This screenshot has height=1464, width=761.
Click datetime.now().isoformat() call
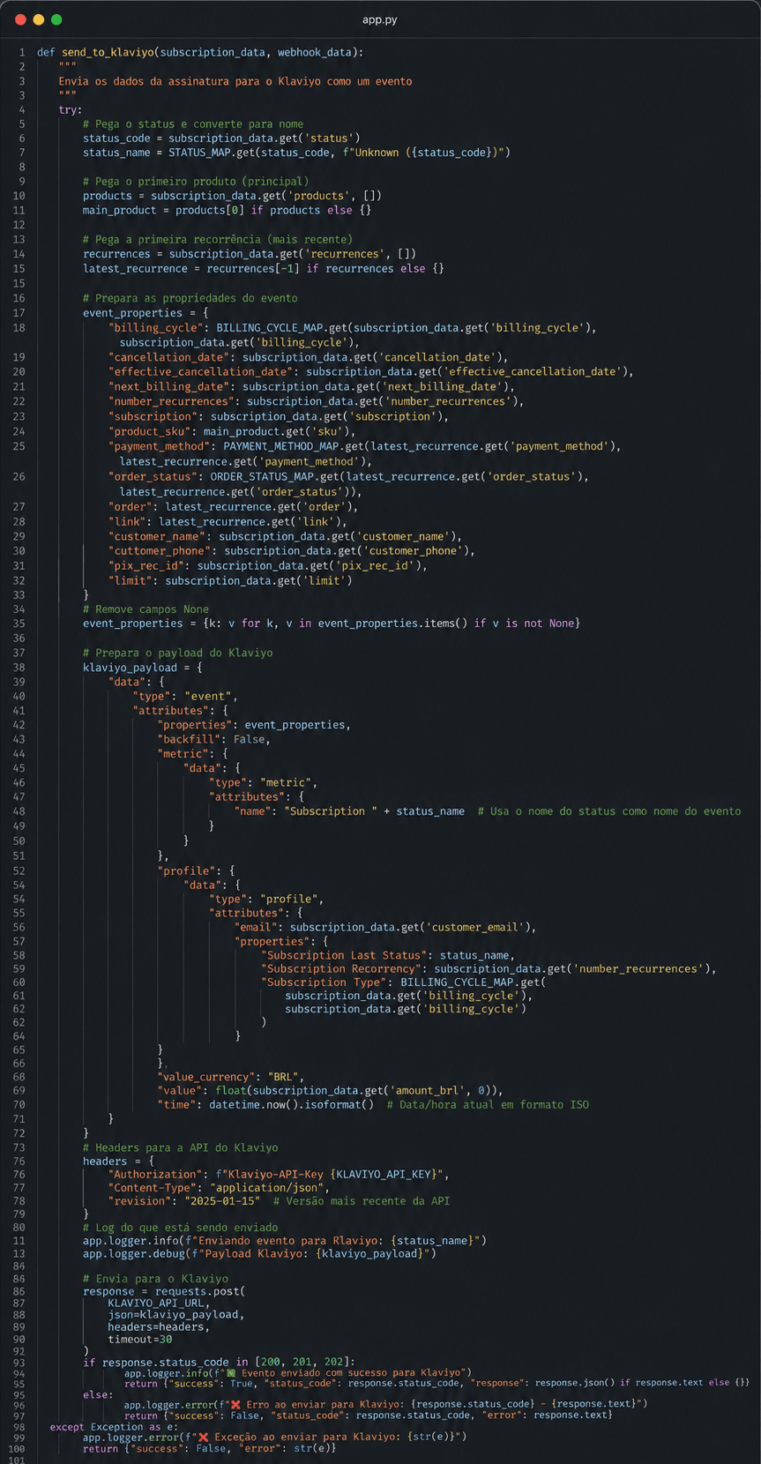pos(291,1104)
